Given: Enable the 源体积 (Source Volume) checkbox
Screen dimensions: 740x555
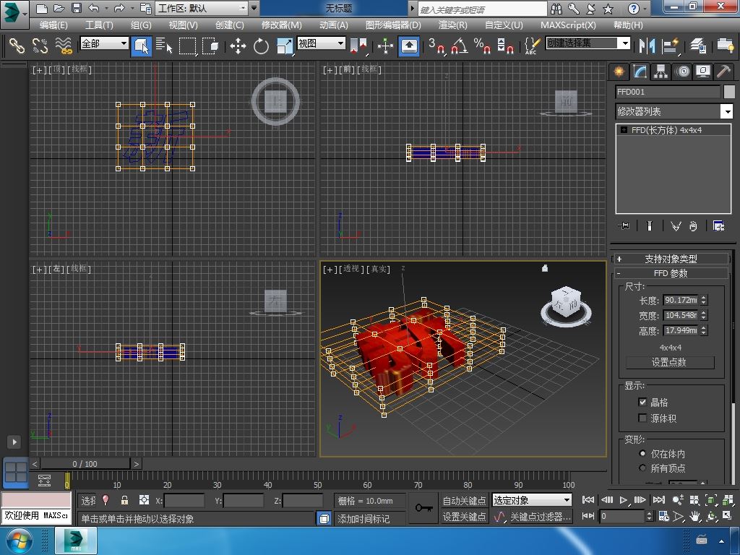Looking at the screenshot, I should tap(642, 418).
